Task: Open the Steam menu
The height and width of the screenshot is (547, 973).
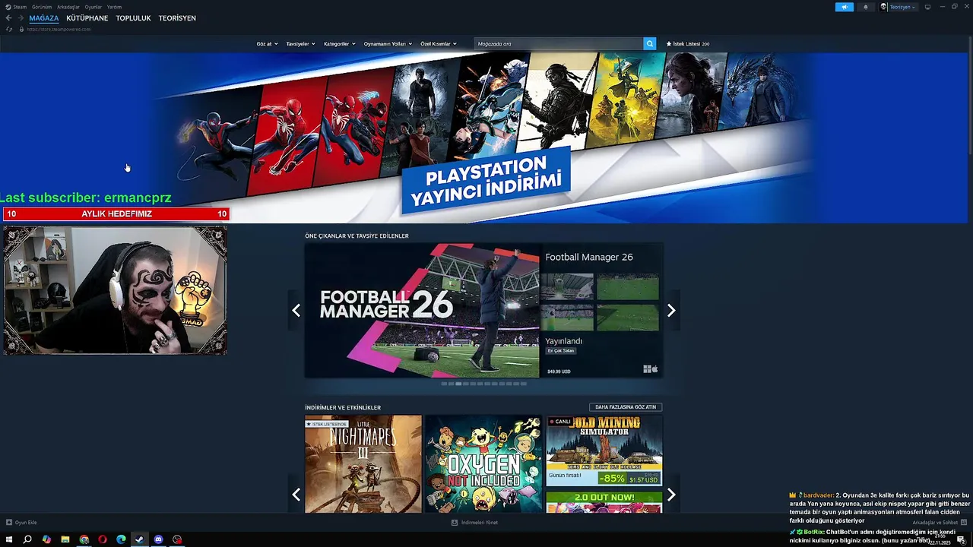Action: point(20,7)
